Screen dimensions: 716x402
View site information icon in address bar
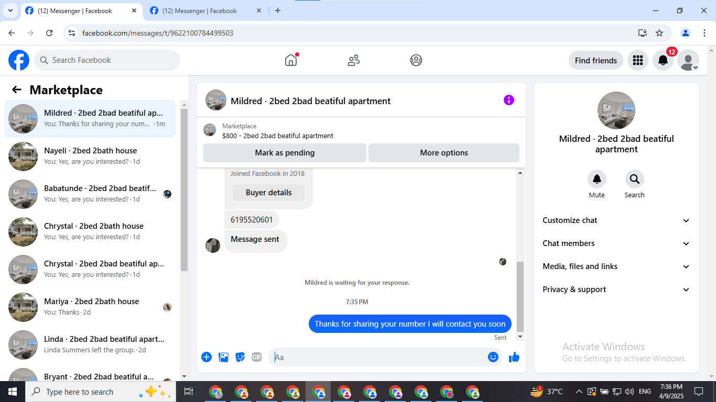click(x=72, y=33)
